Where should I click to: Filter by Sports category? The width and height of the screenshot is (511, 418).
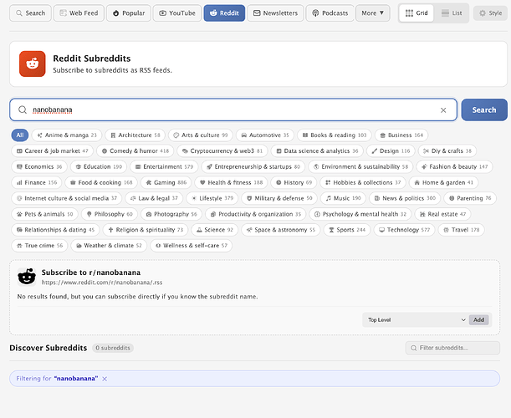click(x=347, y=230)
